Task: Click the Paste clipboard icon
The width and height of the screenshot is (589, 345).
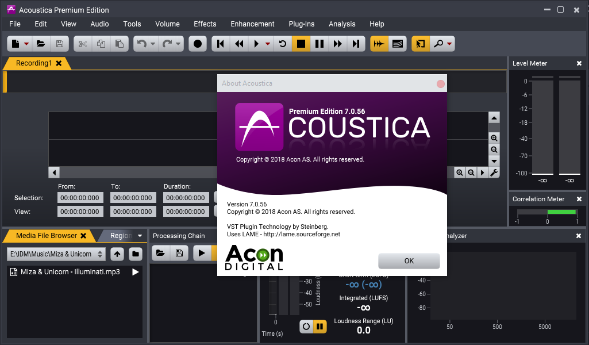Action: point(120,44)
